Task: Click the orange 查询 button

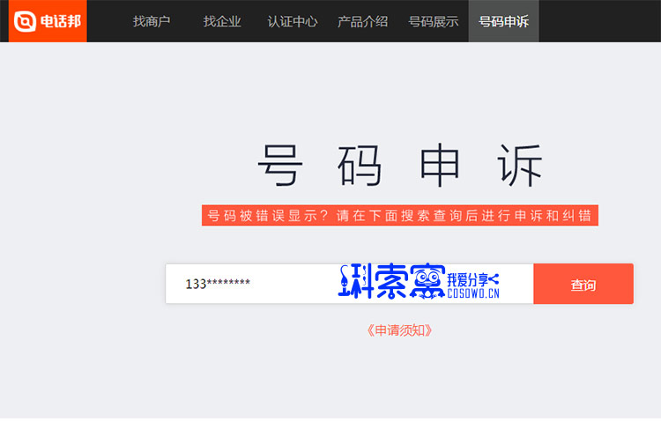Action: pos(583,284)
